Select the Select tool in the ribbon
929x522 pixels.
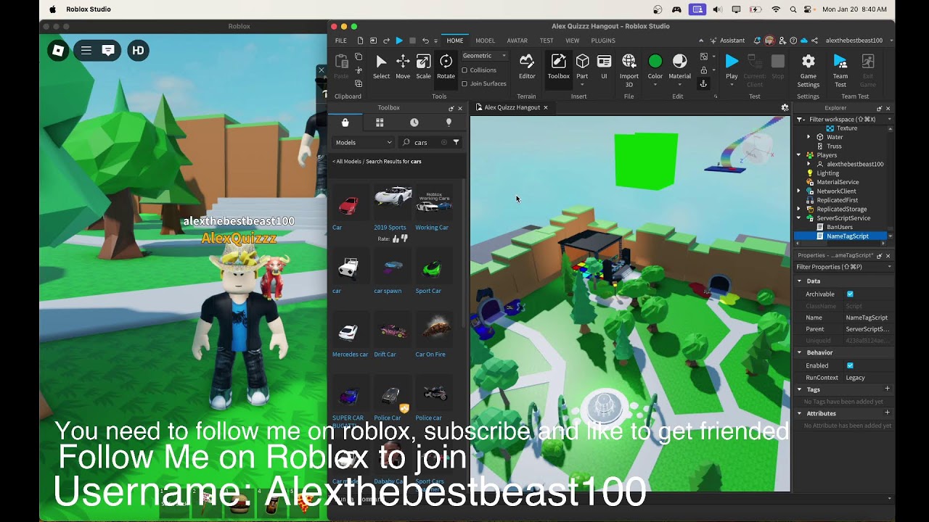pos(381,67)
